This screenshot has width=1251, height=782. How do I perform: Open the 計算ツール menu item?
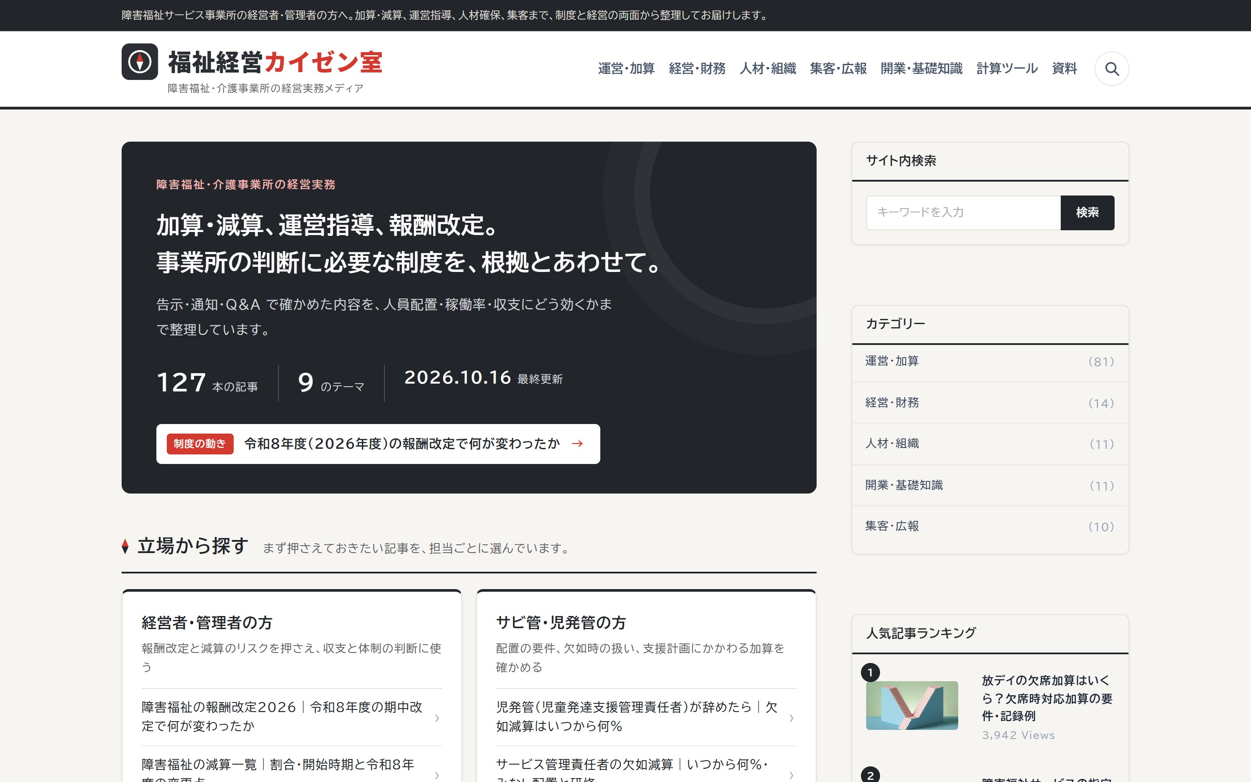[1007, 69]
